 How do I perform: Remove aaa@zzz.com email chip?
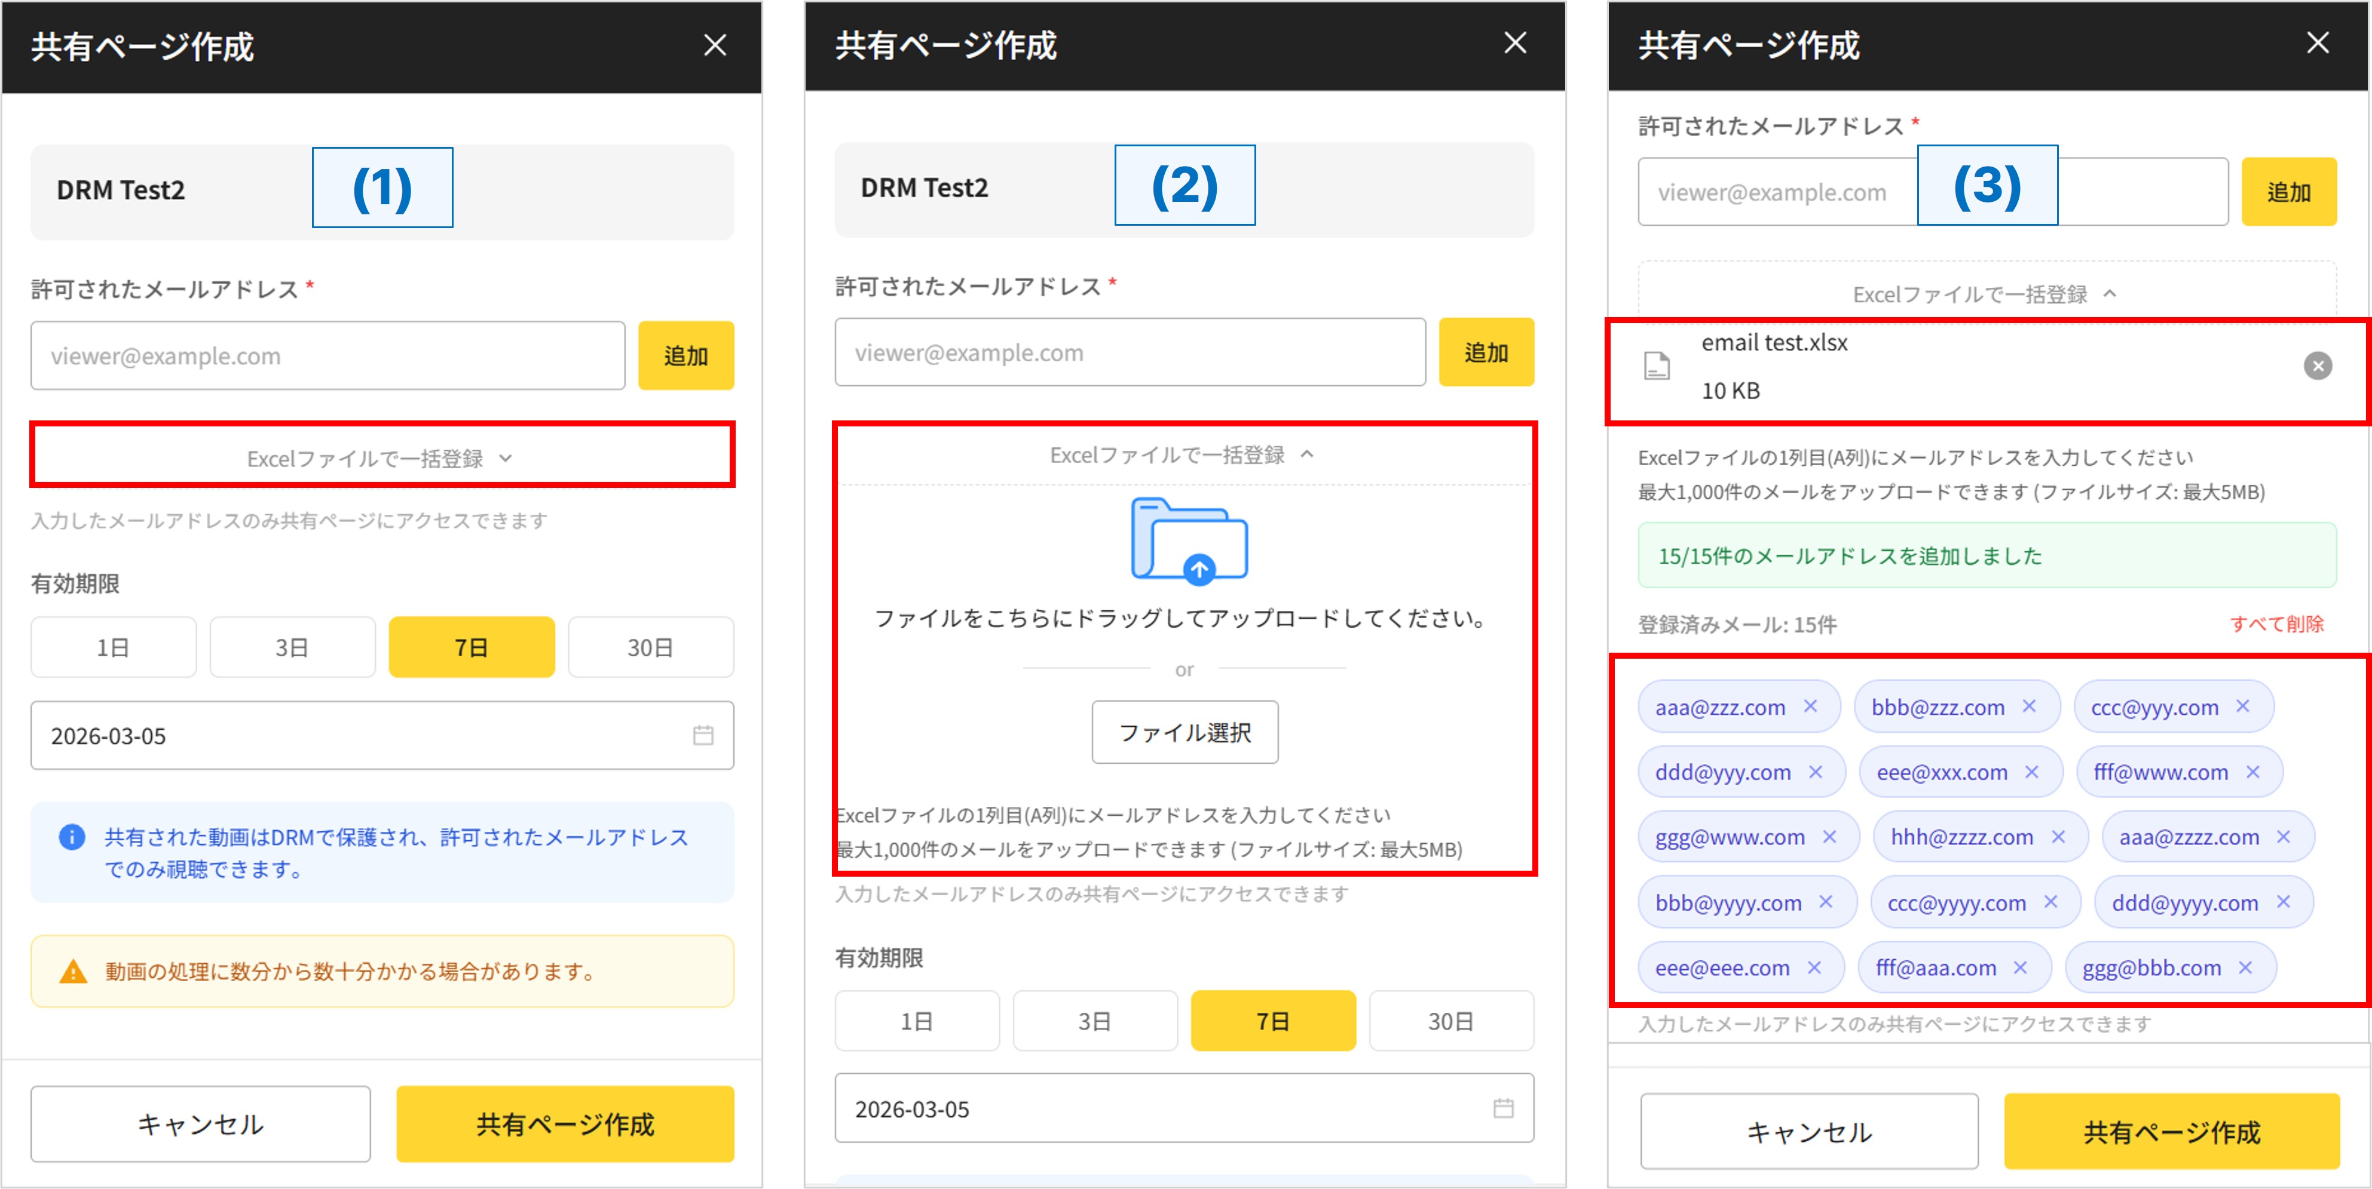(x=1810, y=706)
